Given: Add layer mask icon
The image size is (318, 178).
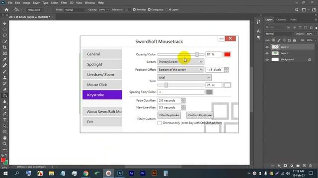Looking at the screenshot, I should (285, 166).
